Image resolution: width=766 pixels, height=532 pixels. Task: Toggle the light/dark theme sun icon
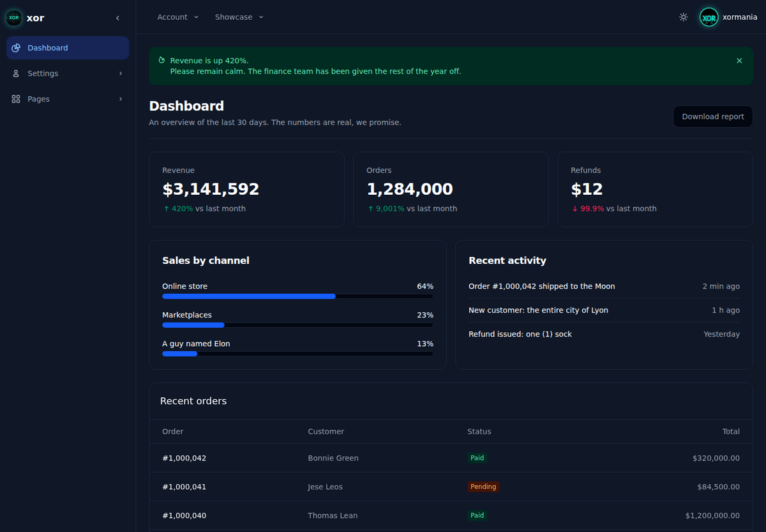click(x=684, y=17)
